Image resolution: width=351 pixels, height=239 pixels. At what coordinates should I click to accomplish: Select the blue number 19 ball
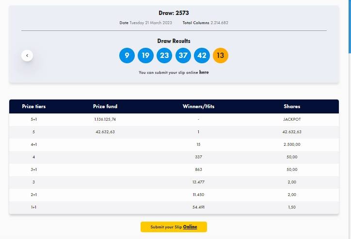point(145,56)
